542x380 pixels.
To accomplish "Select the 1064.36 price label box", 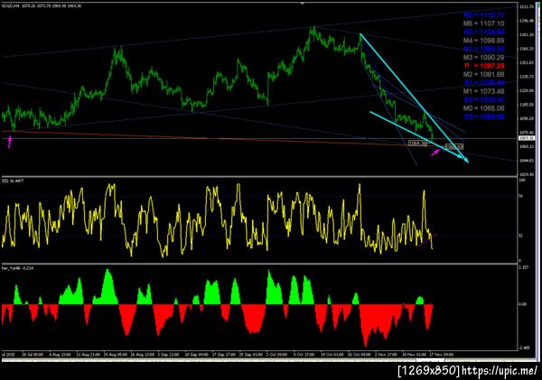I will 417,143.
